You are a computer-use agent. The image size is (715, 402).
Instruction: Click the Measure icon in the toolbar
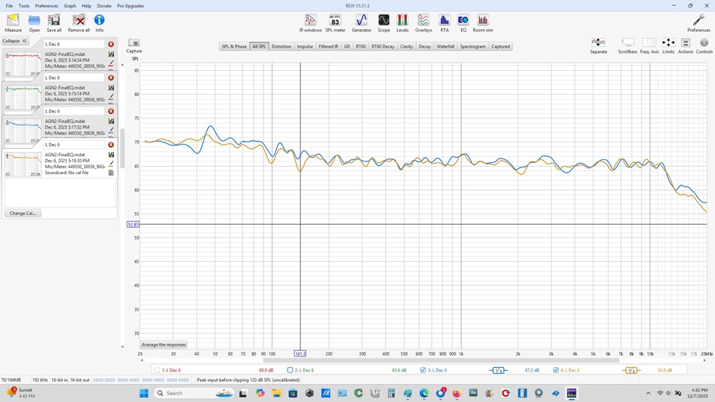[x=13, y=22]
